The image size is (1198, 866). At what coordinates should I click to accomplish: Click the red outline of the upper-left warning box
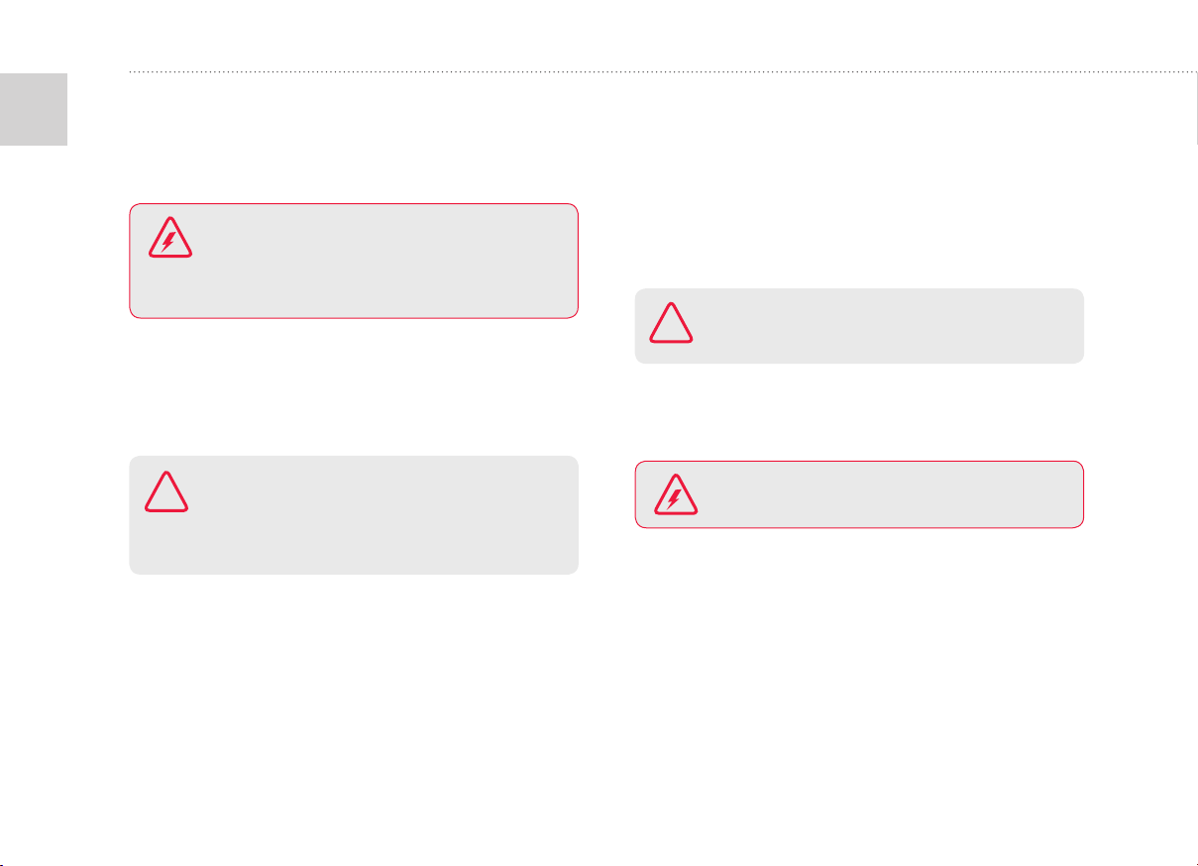pyautogui.click(x=354, y=205)
